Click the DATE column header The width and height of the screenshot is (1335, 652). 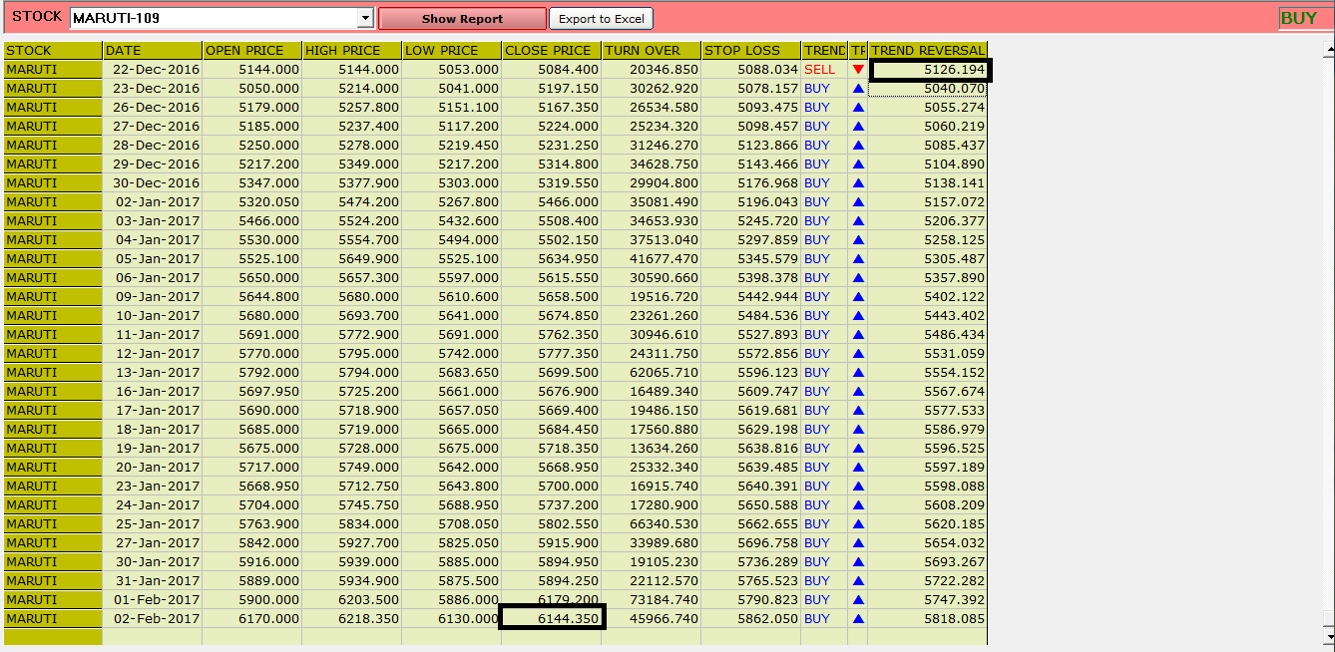153,51
